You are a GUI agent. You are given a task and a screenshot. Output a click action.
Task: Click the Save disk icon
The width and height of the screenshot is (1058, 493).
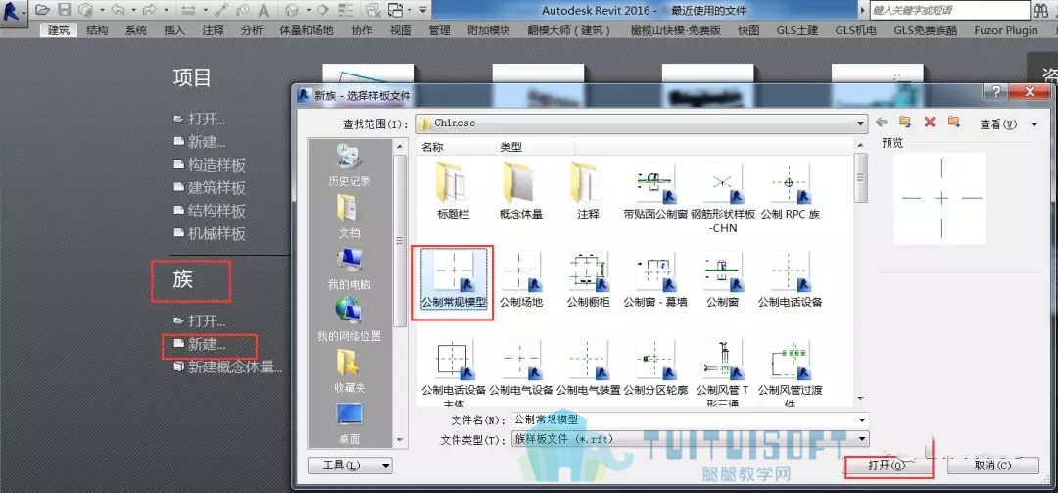tap(64, 10)
